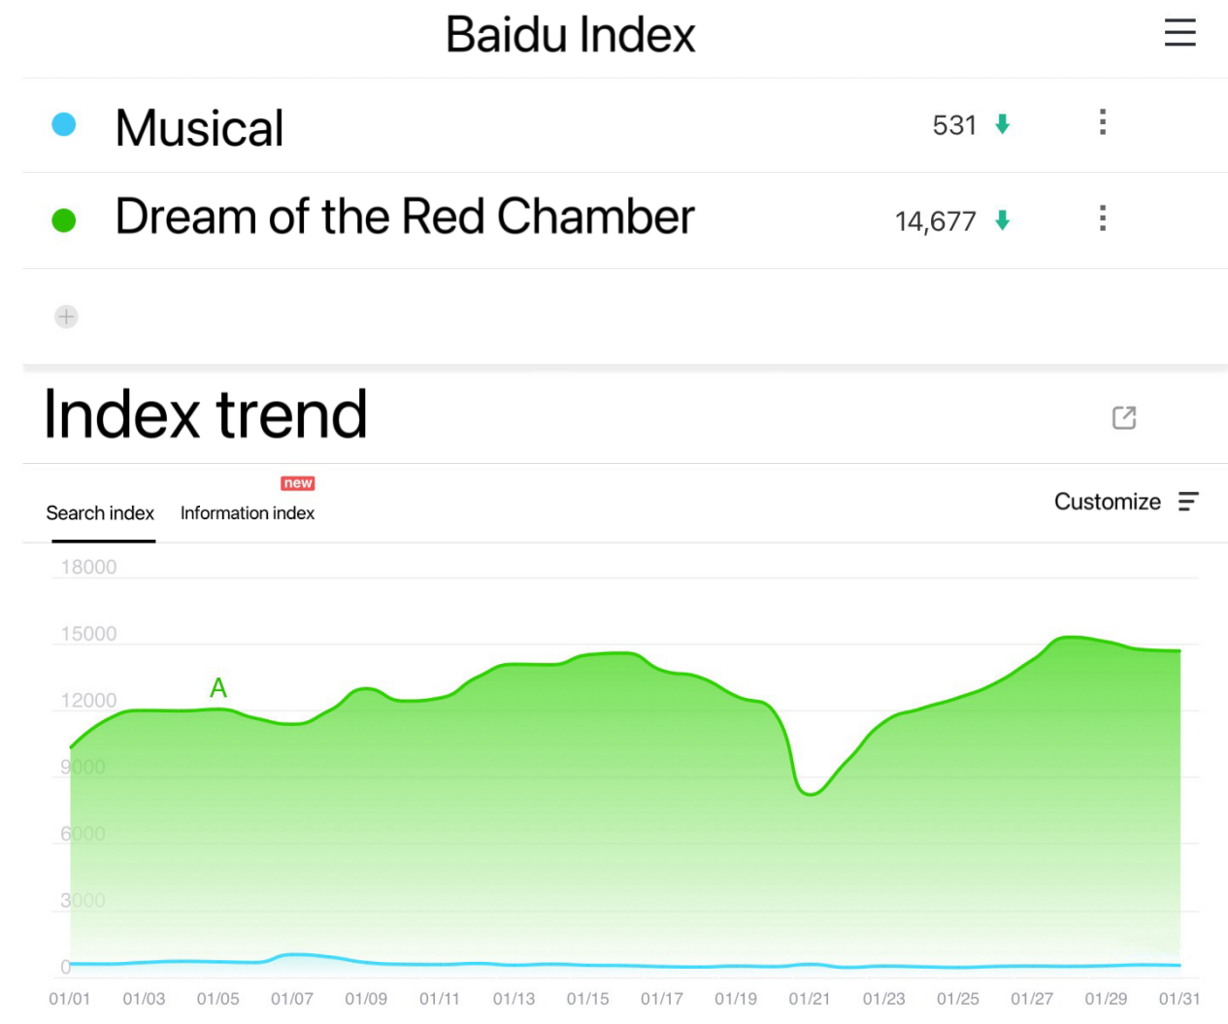Viewport: 1228px width, 1024px height.
Task: Select the Musical keyword
Action: point(200,128)
